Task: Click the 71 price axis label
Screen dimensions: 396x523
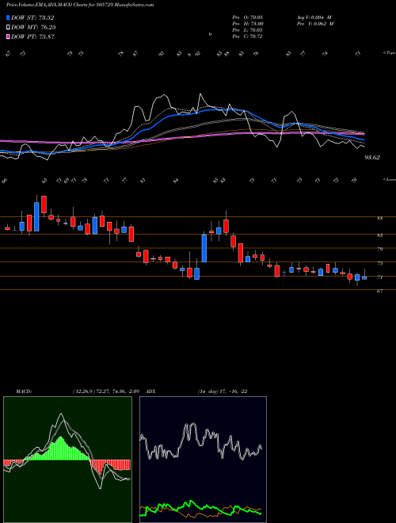Action: click(380, 277)
